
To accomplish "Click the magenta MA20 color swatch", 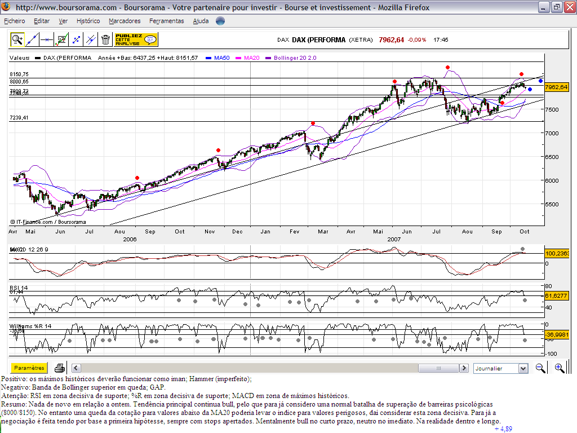I will pyautogui.click(x=238, y=58).
